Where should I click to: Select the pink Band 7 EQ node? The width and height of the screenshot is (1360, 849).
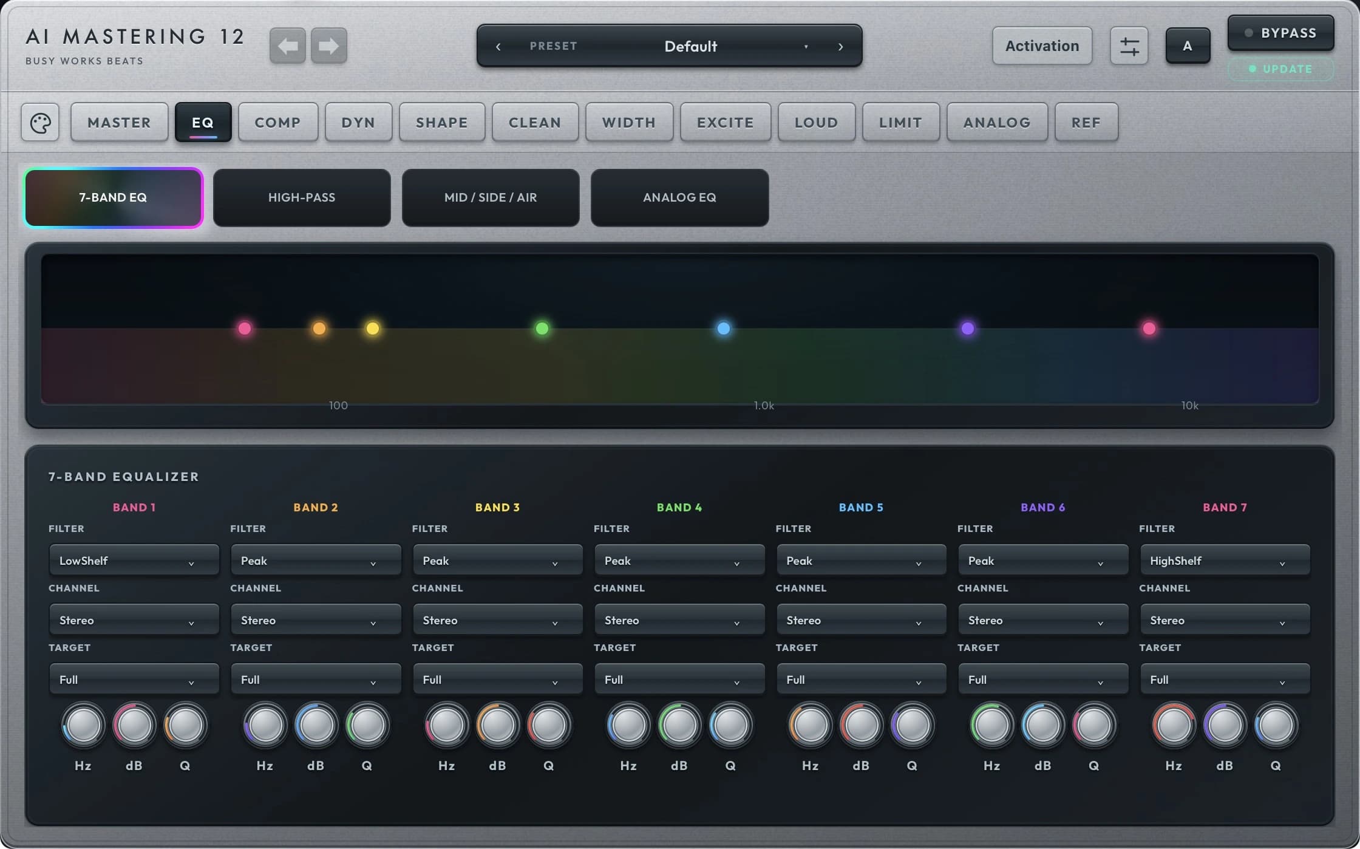point(1149,329)
